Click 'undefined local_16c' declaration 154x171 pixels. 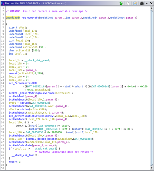coord(23,44)
